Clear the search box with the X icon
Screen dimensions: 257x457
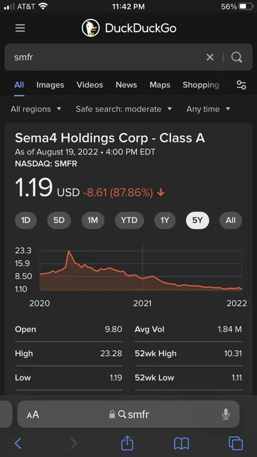[210, 57]
